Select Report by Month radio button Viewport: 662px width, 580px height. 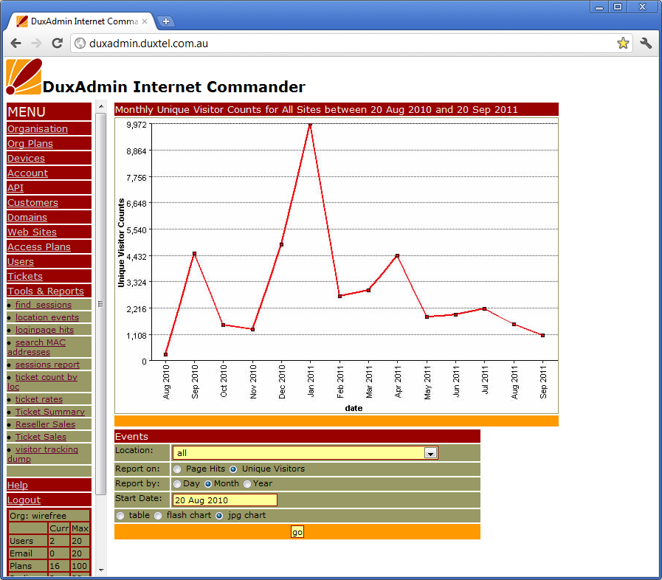tap(207, 484)
